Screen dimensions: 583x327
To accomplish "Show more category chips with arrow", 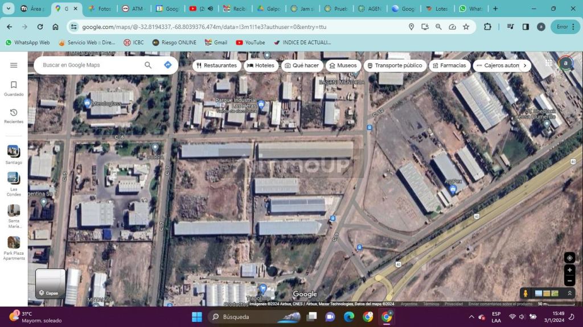I will 524,65.
